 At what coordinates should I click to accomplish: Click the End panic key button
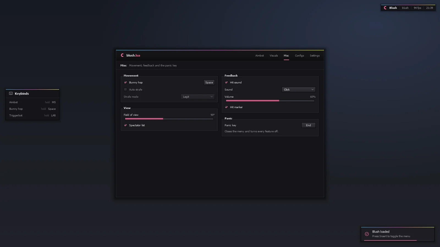[x=309, y=125]
